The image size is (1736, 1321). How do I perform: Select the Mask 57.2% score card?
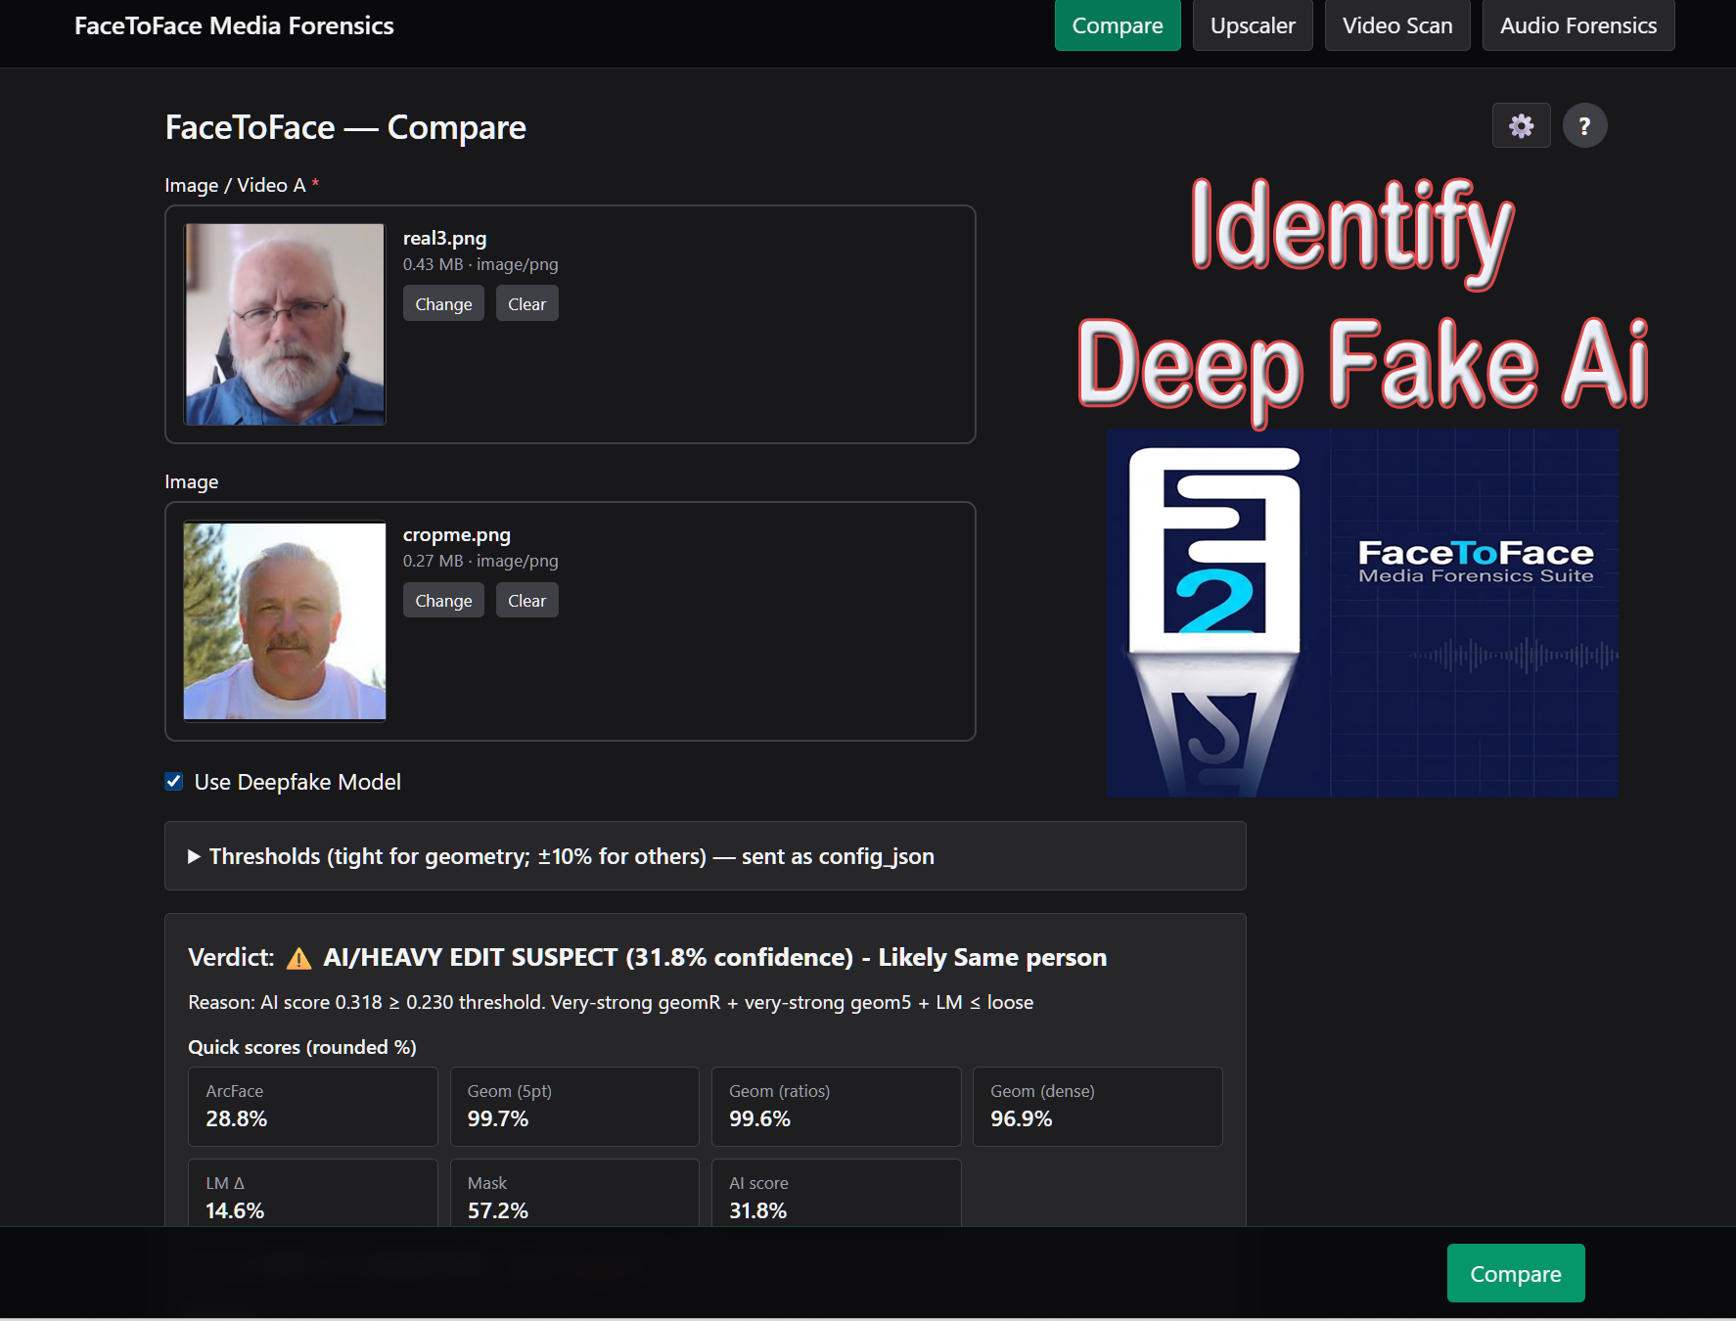point(574,1194)
